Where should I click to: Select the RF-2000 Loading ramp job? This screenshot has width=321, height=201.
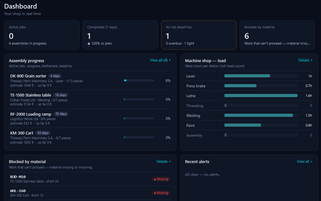[90, 118]
